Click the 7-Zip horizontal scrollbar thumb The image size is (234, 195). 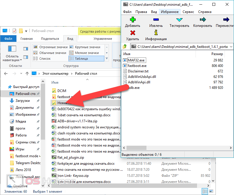136,148
